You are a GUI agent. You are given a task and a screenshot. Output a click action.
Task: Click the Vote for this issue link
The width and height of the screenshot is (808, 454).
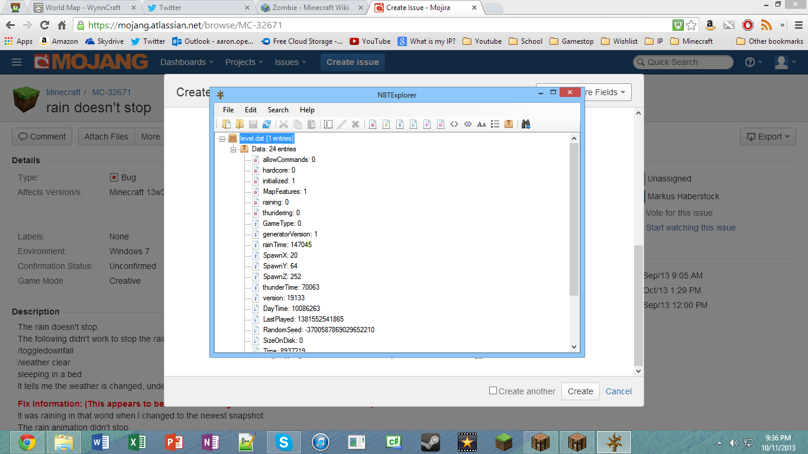pos(679,213)
